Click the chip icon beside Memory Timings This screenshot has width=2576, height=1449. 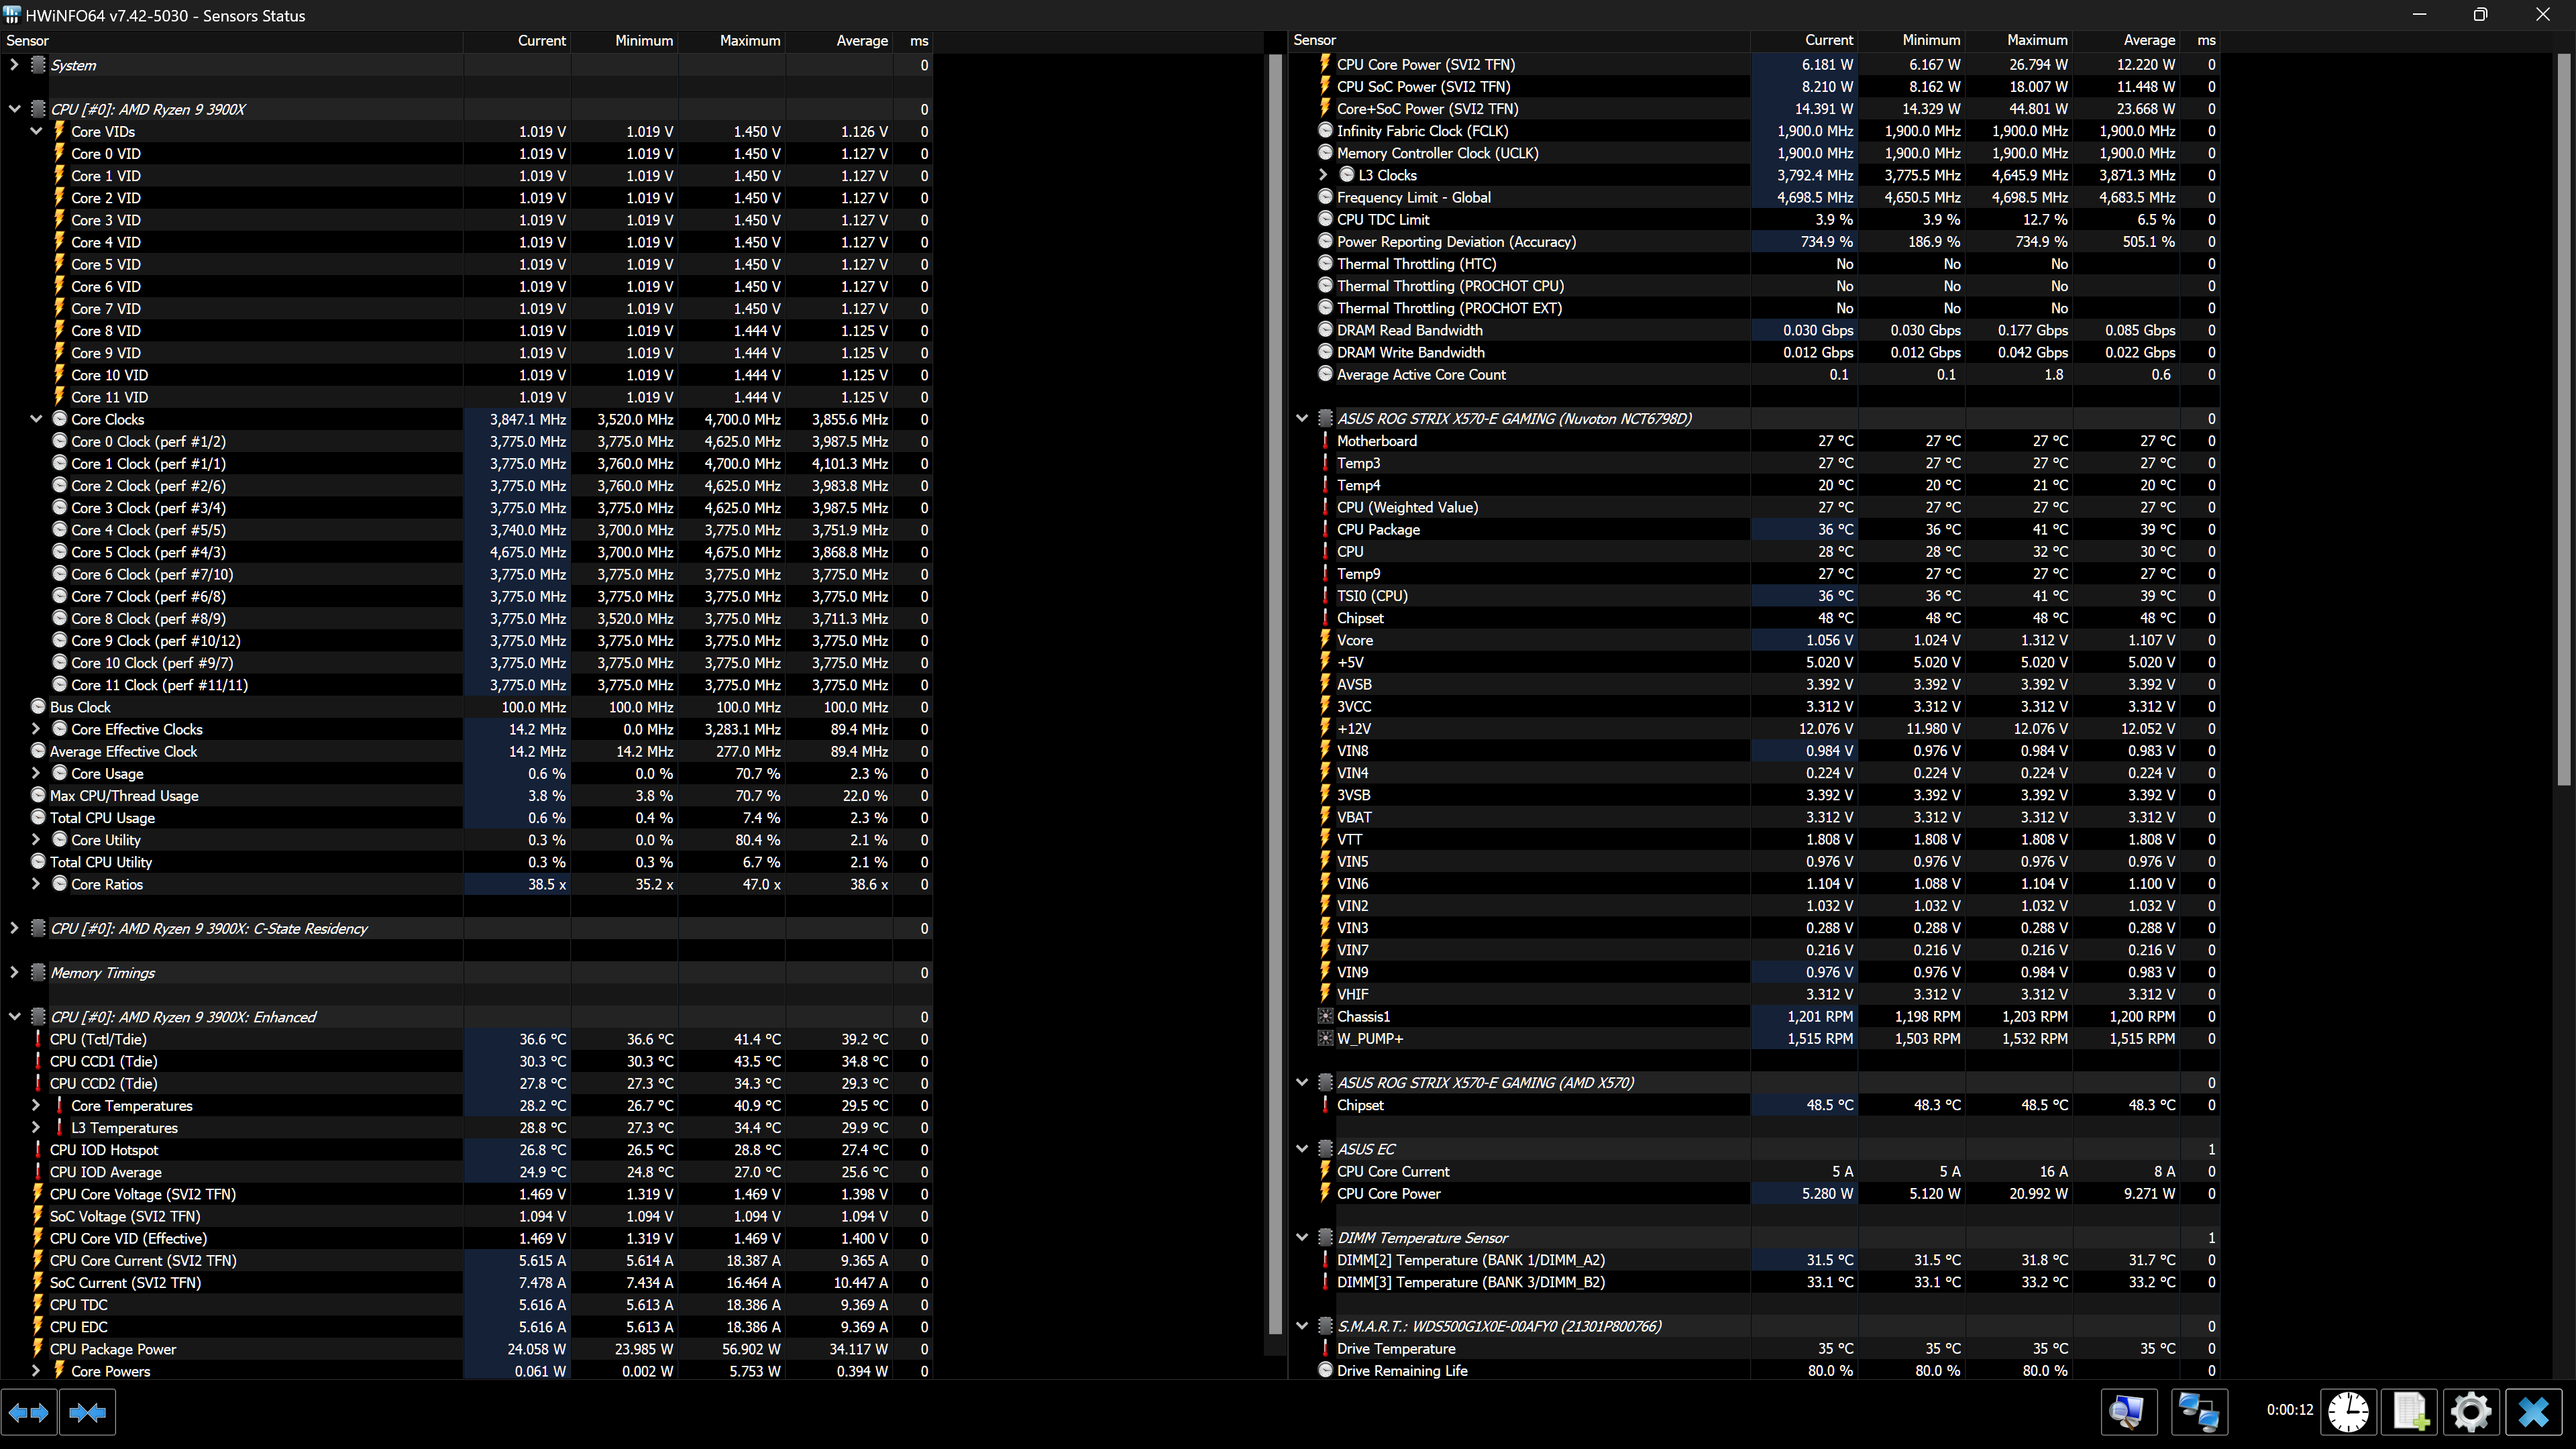(38, 973)
